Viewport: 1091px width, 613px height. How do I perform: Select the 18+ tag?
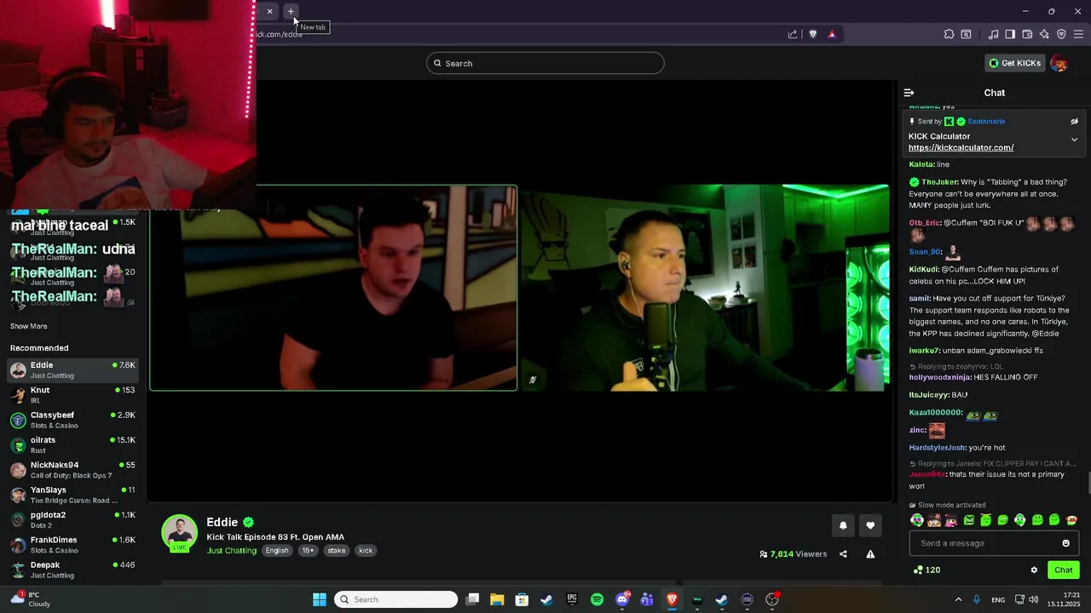(x=308, y=551)
